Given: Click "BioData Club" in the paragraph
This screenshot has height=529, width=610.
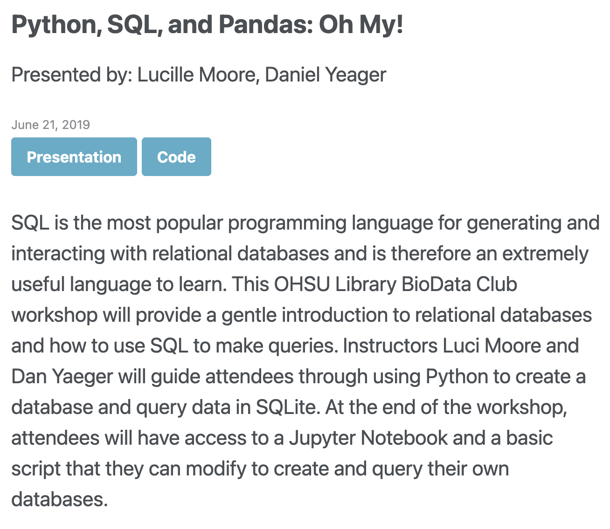Looking at the screenshot, I should click(x=459, y=284).
